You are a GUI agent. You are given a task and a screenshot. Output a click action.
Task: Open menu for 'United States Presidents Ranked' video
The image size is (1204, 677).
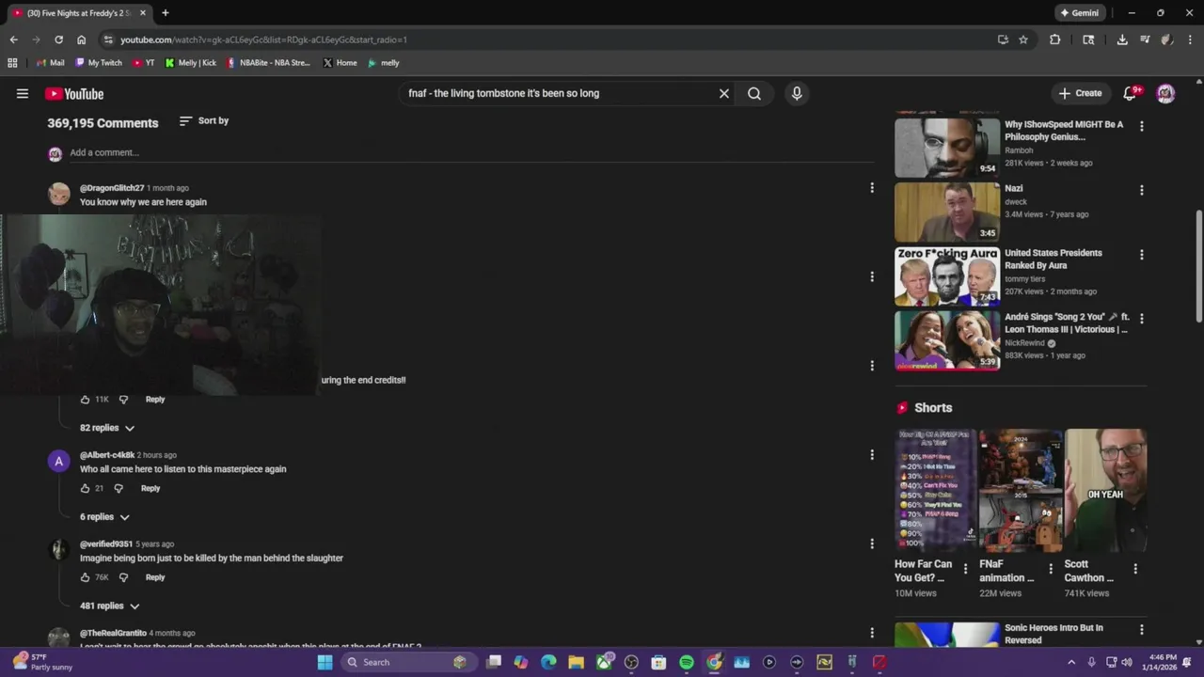tap(1142, 255)
